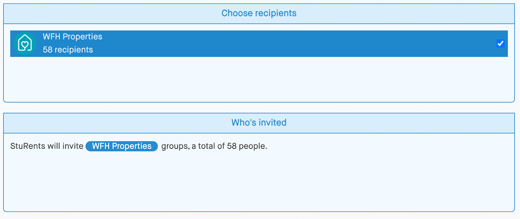The height and width of the screenshot is (219, 520).
Task: Click the empty area below the recipient list
Action: tap(259, 79)
